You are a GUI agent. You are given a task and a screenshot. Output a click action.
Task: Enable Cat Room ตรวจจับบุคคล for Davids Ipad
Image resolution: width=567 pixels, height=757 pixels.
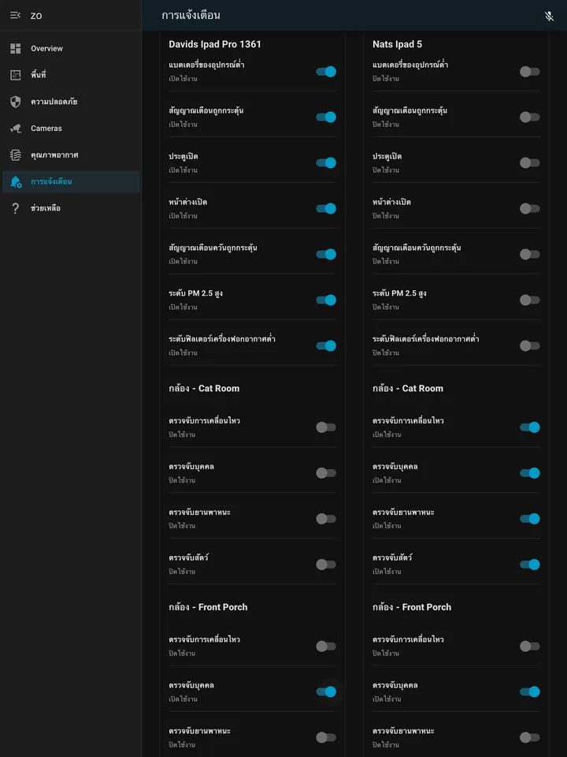coord(326,473)
